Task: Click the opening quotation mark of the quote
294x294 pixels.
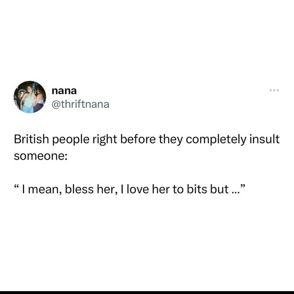Action: click(17, 187)
